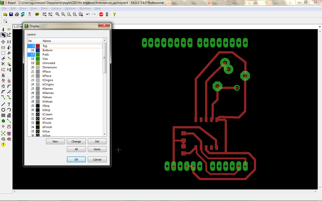
Task: Run the Ratsnest tool
Action: (x=3, y=133)
